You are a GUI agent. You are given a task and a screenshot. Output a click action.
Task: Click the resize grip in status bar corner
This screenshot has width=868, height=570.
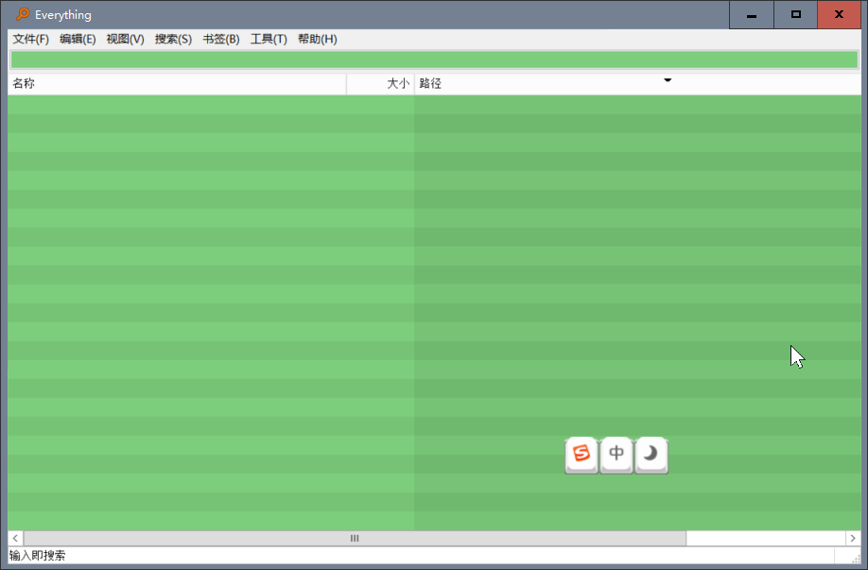pos(856,558)
